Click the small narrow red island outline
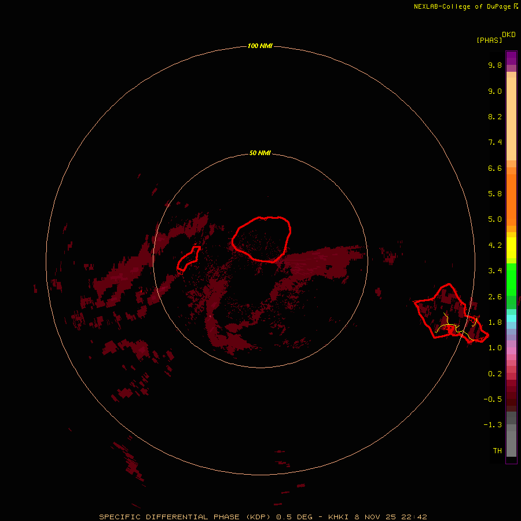The width and height of the screenshot is (521, 521). click(188, 259)
